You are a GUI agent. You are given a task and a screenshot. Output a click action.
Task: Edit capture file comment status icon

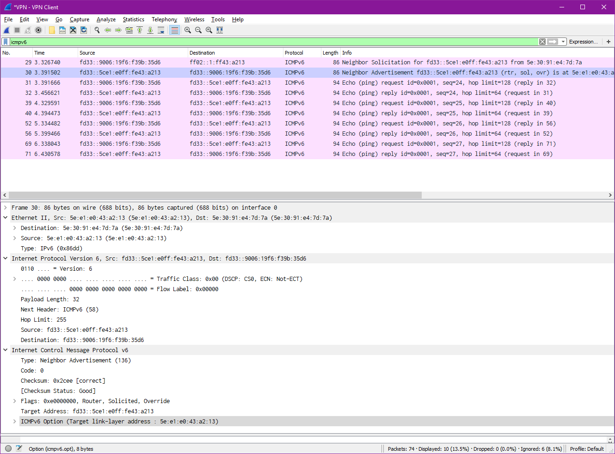point(19,448)
